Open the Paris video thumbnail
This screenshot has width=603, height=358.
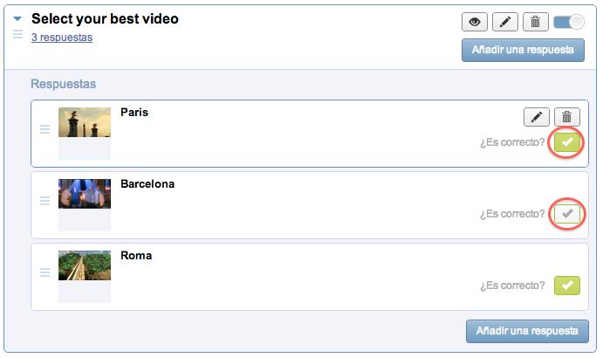tap(85, 122)
